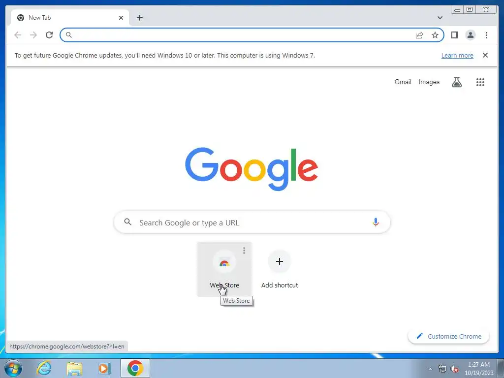Open the Google apps grid
This screenshot has width=504, height=378.
click(480, 82)
